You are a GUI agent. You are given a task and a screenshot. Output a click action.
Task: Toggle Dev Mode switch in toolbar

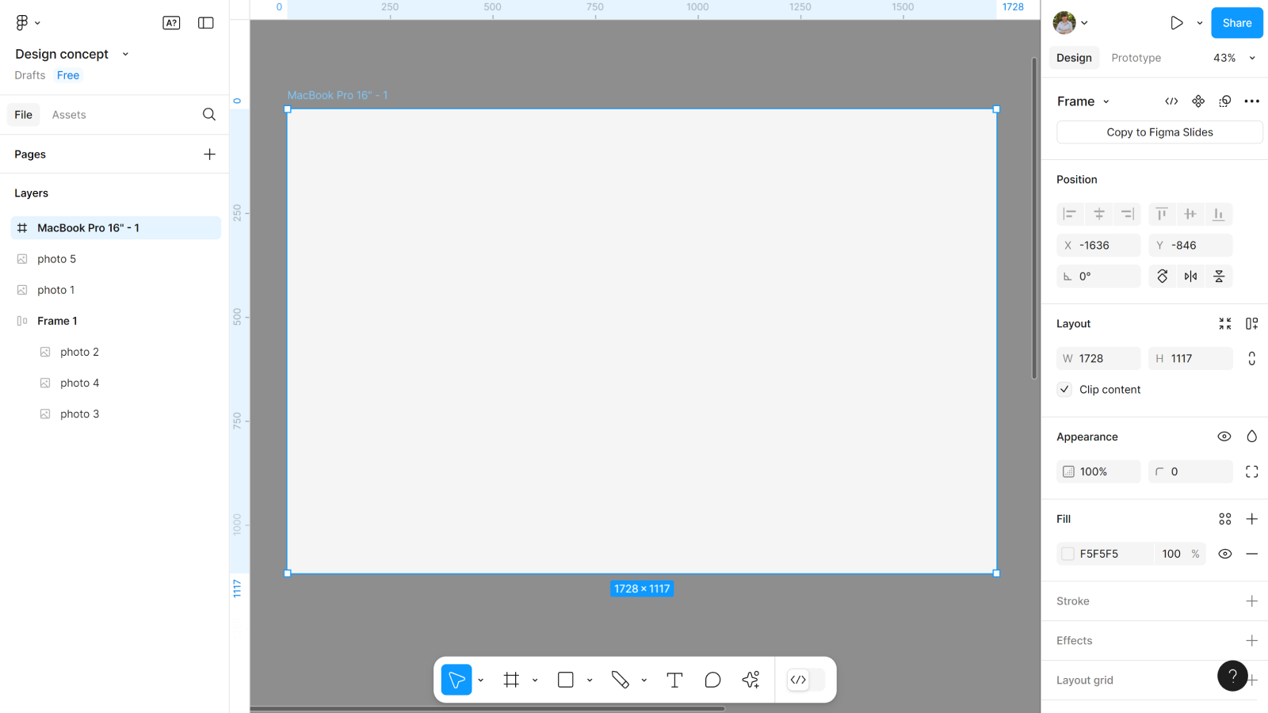point(805,680)
